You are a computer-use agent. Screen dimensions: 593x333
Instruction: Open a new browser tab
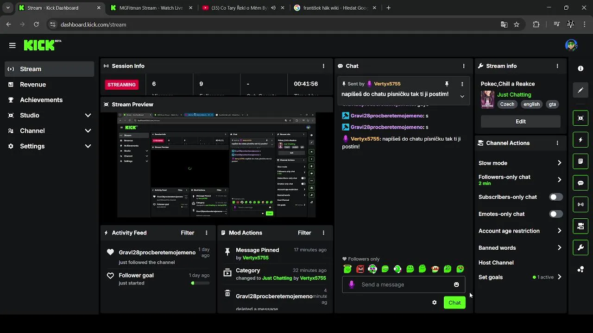[x=388, y=8]
